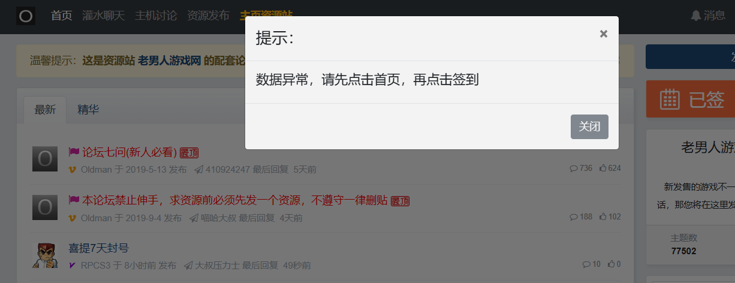Visit the 老男人游戏网 link in the notice

170,61
